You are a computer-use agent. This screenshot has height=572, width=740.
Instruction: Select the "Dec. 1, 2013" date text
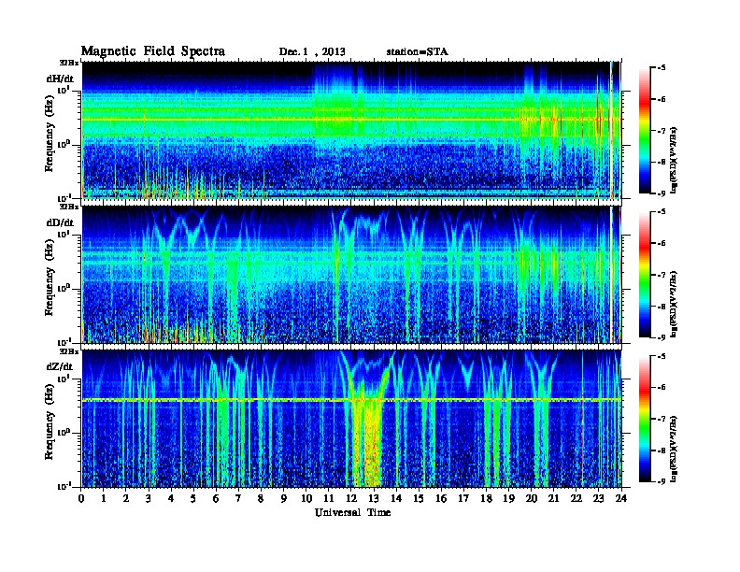312,52
